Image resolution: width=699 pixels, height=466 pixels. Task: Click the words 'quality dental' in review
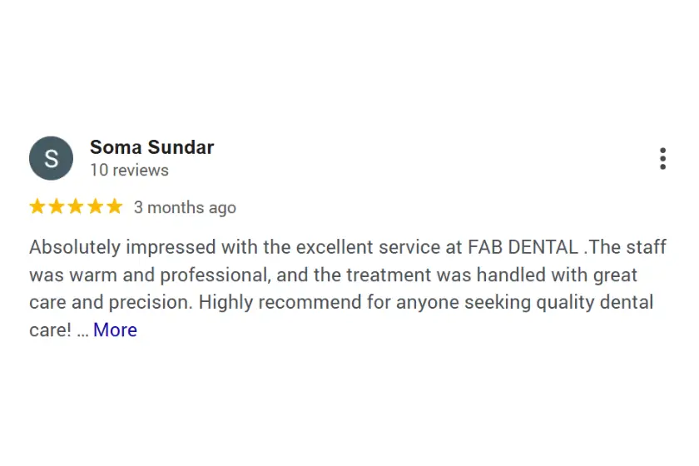pyautogui.click(x=589, y=303)
